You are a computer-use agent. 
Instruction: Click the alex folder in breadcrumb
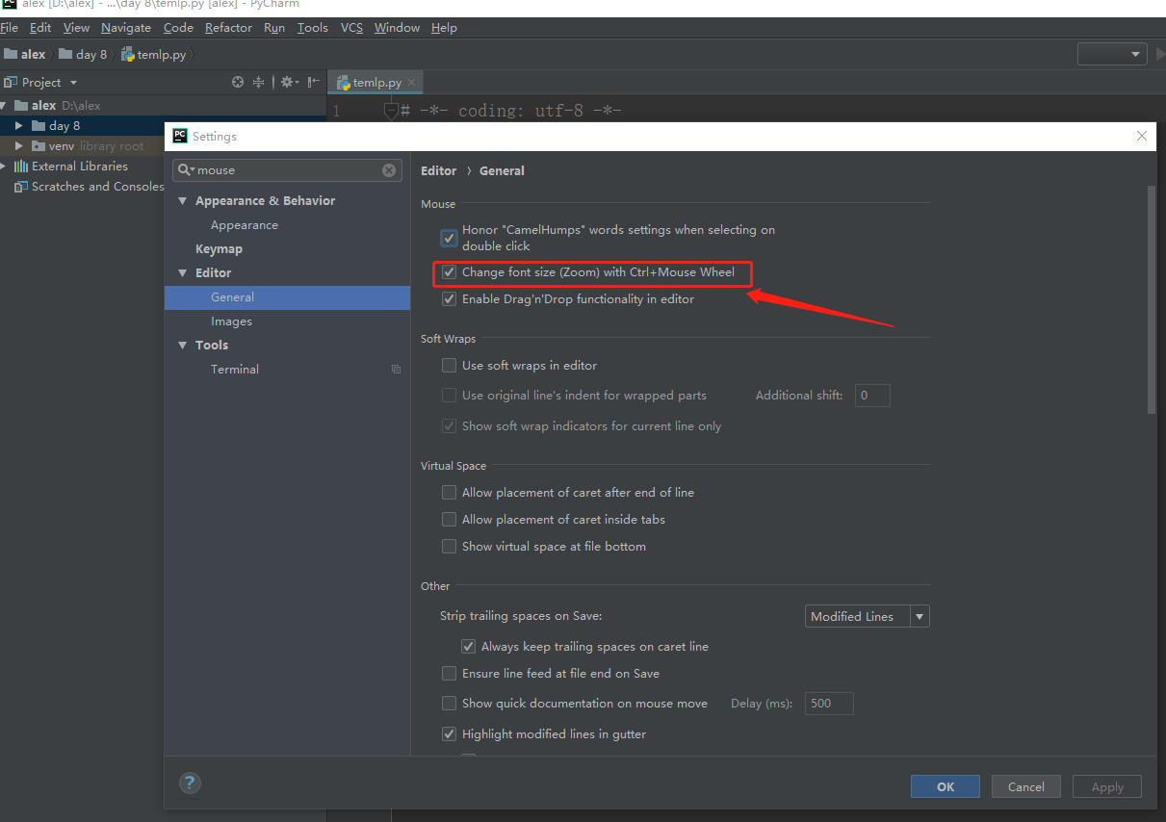[x=24, y=55]
